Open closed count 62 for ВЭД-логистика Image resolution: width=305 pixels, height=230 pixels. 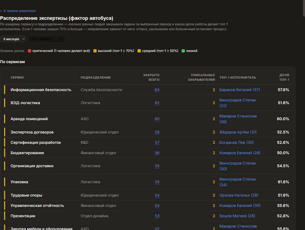coord(157,103)
